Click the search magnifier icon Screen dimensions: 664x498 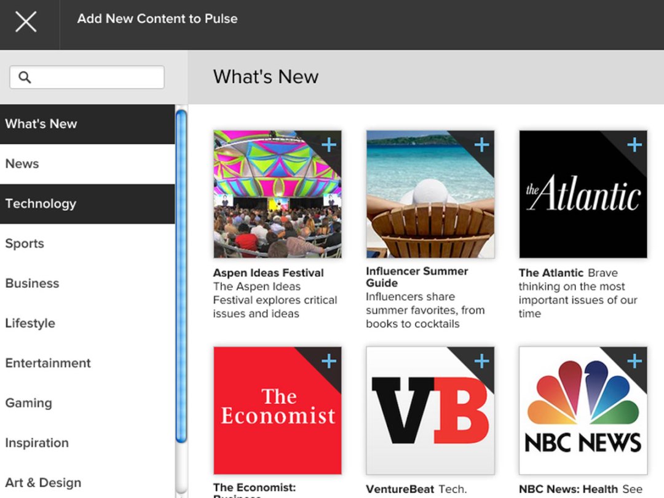click(x=25, y=77)
